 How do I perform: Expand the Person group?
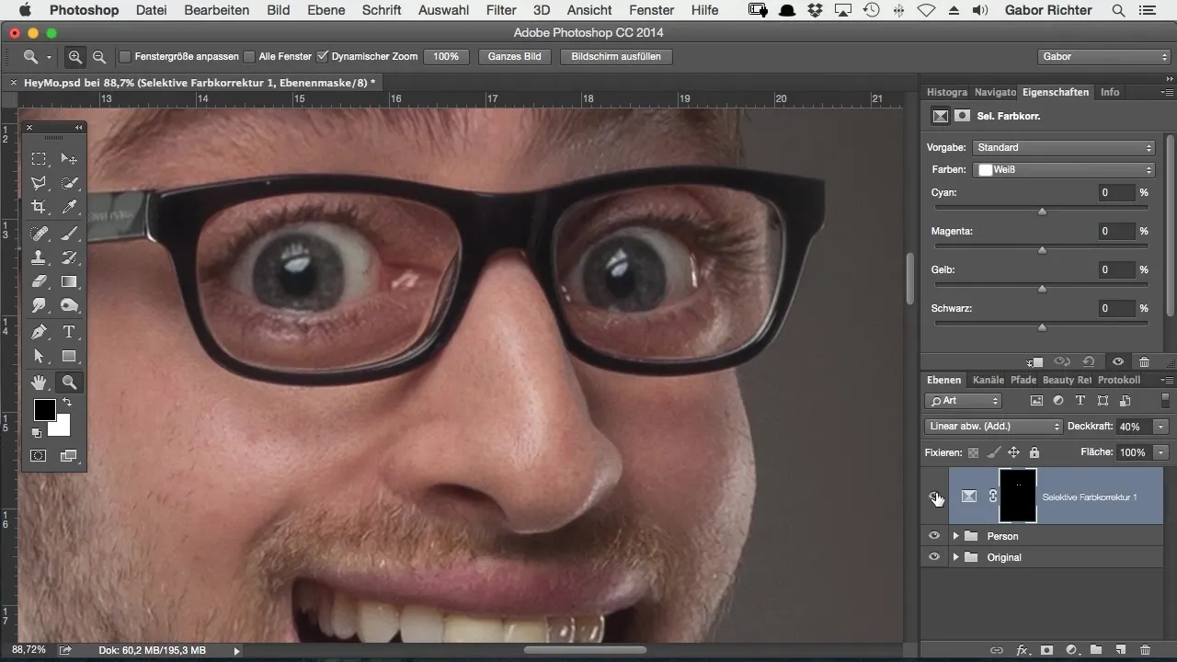coord(955,536)
